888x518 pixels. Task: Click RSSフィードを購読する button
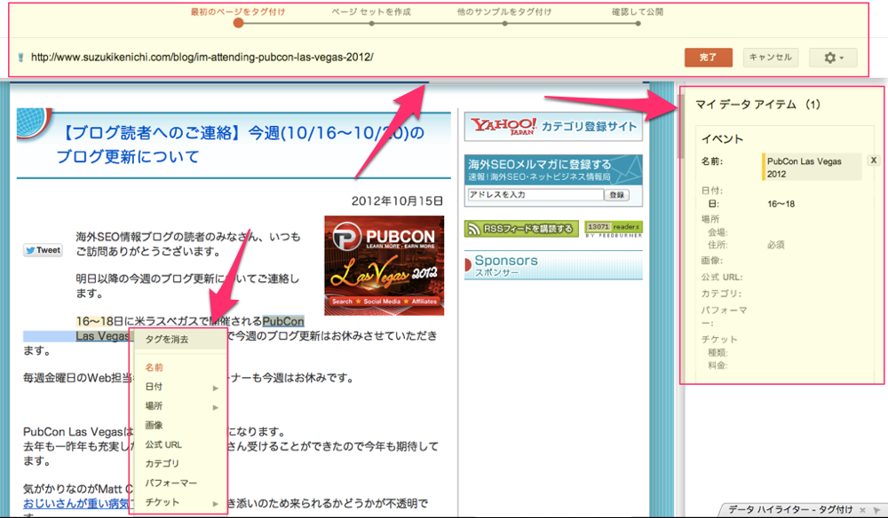point(521,229)
